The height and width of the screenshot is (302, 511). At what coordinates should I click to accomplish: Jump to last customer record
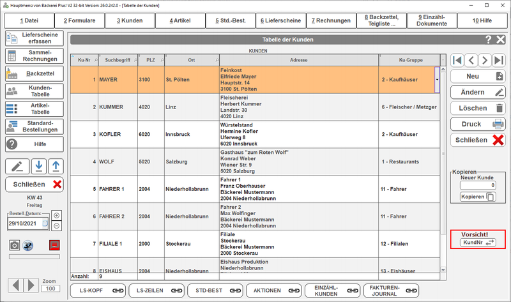pyautogui.click(x=499, y=60)
